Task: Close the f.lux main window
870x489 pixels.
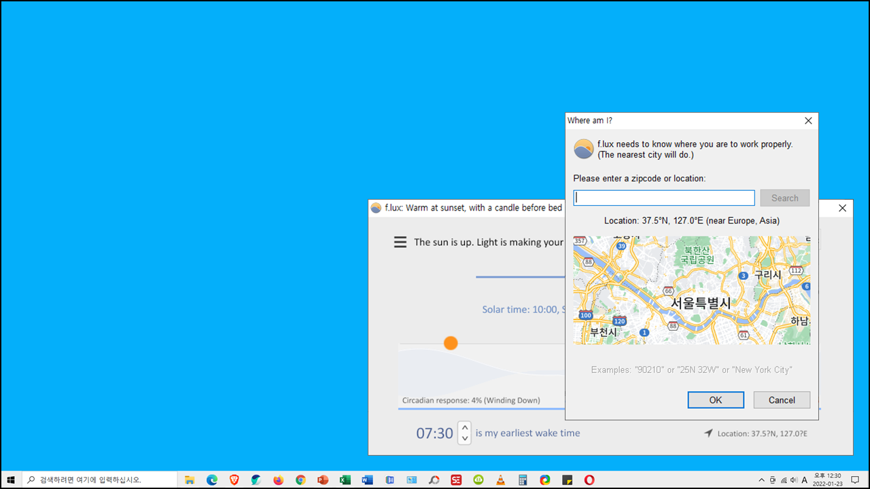Action: (x=843, y=208)
